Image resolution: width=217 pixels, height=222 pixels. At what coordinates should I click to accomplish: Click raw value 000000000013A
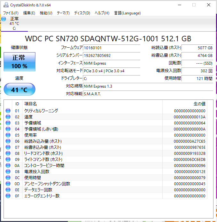tap(189, 117)
